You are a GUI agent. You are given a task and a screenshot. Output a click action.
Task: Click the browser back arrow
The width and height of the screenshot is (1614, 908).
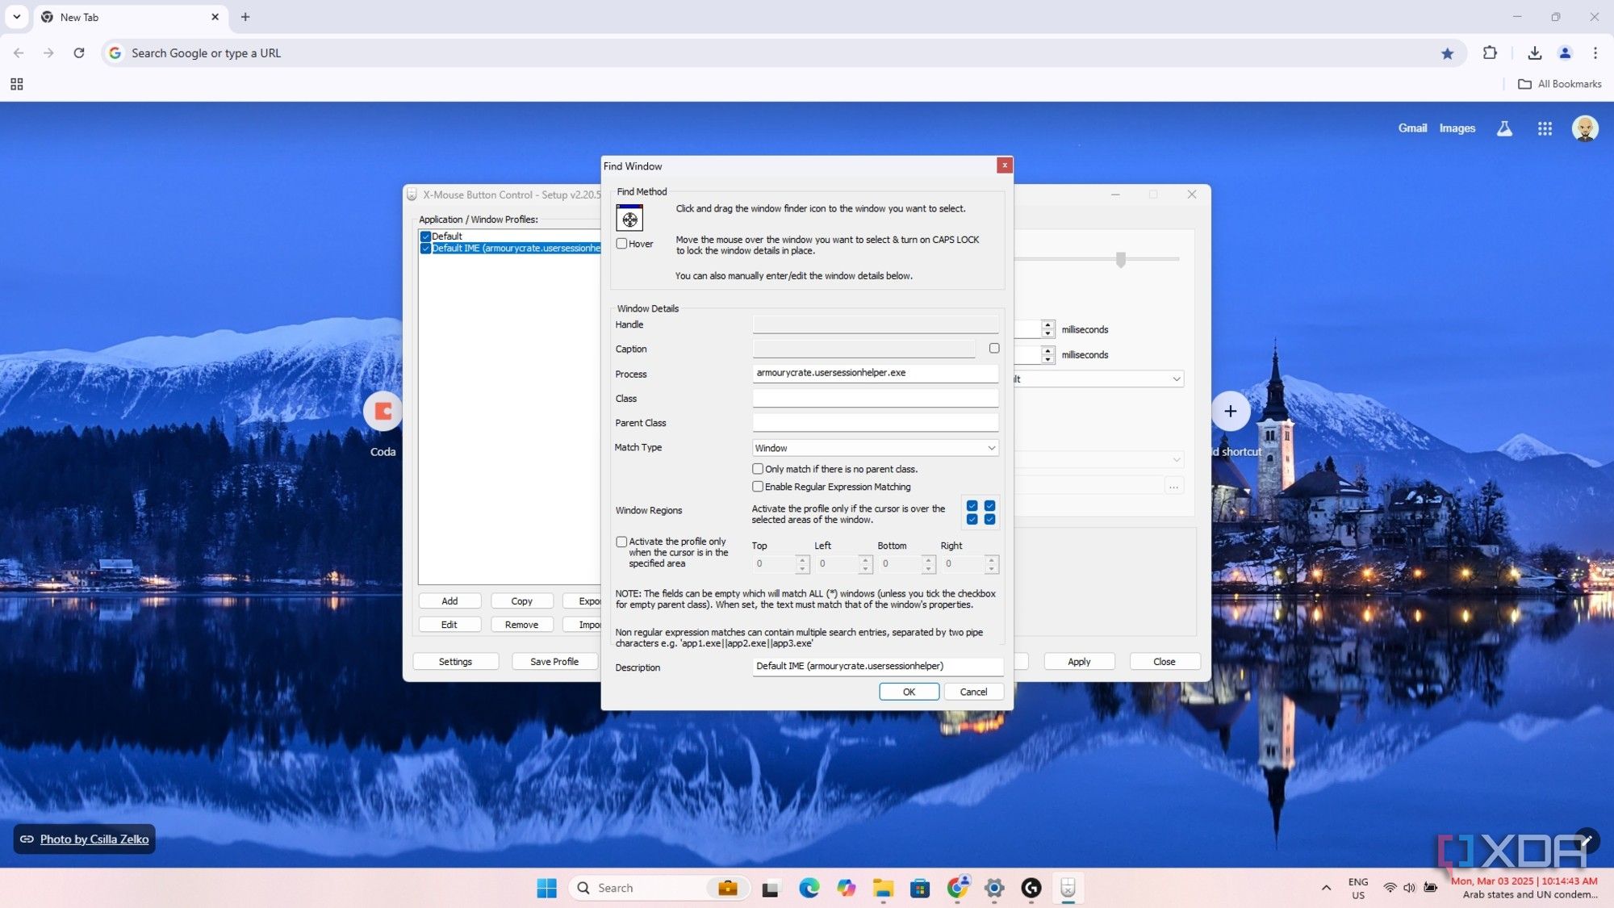pos(19,53)
